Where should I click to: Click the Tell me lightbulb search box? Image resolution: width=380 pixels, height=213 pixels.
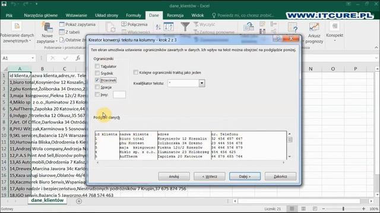[243, 15]
